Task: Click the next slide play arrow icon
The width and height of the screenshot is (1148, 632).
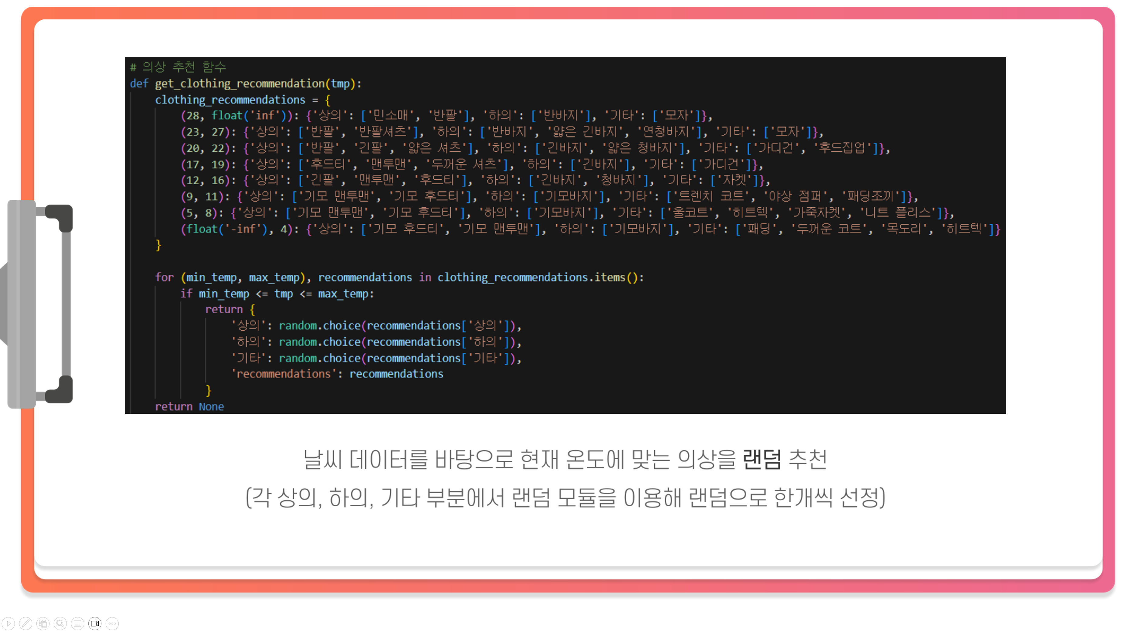Action: (9, 623)
